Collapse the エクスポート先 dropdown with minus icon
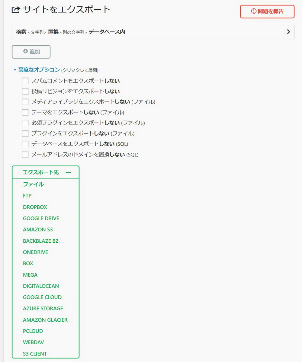 tap(68, 172)
